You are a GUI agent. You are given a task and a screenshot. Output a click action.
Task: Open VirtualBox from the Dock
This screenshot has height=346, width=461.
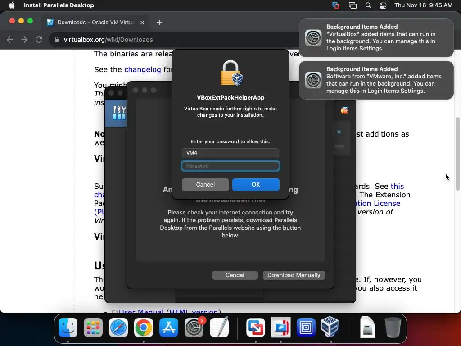pyautogui.click(x=330, y=327)
